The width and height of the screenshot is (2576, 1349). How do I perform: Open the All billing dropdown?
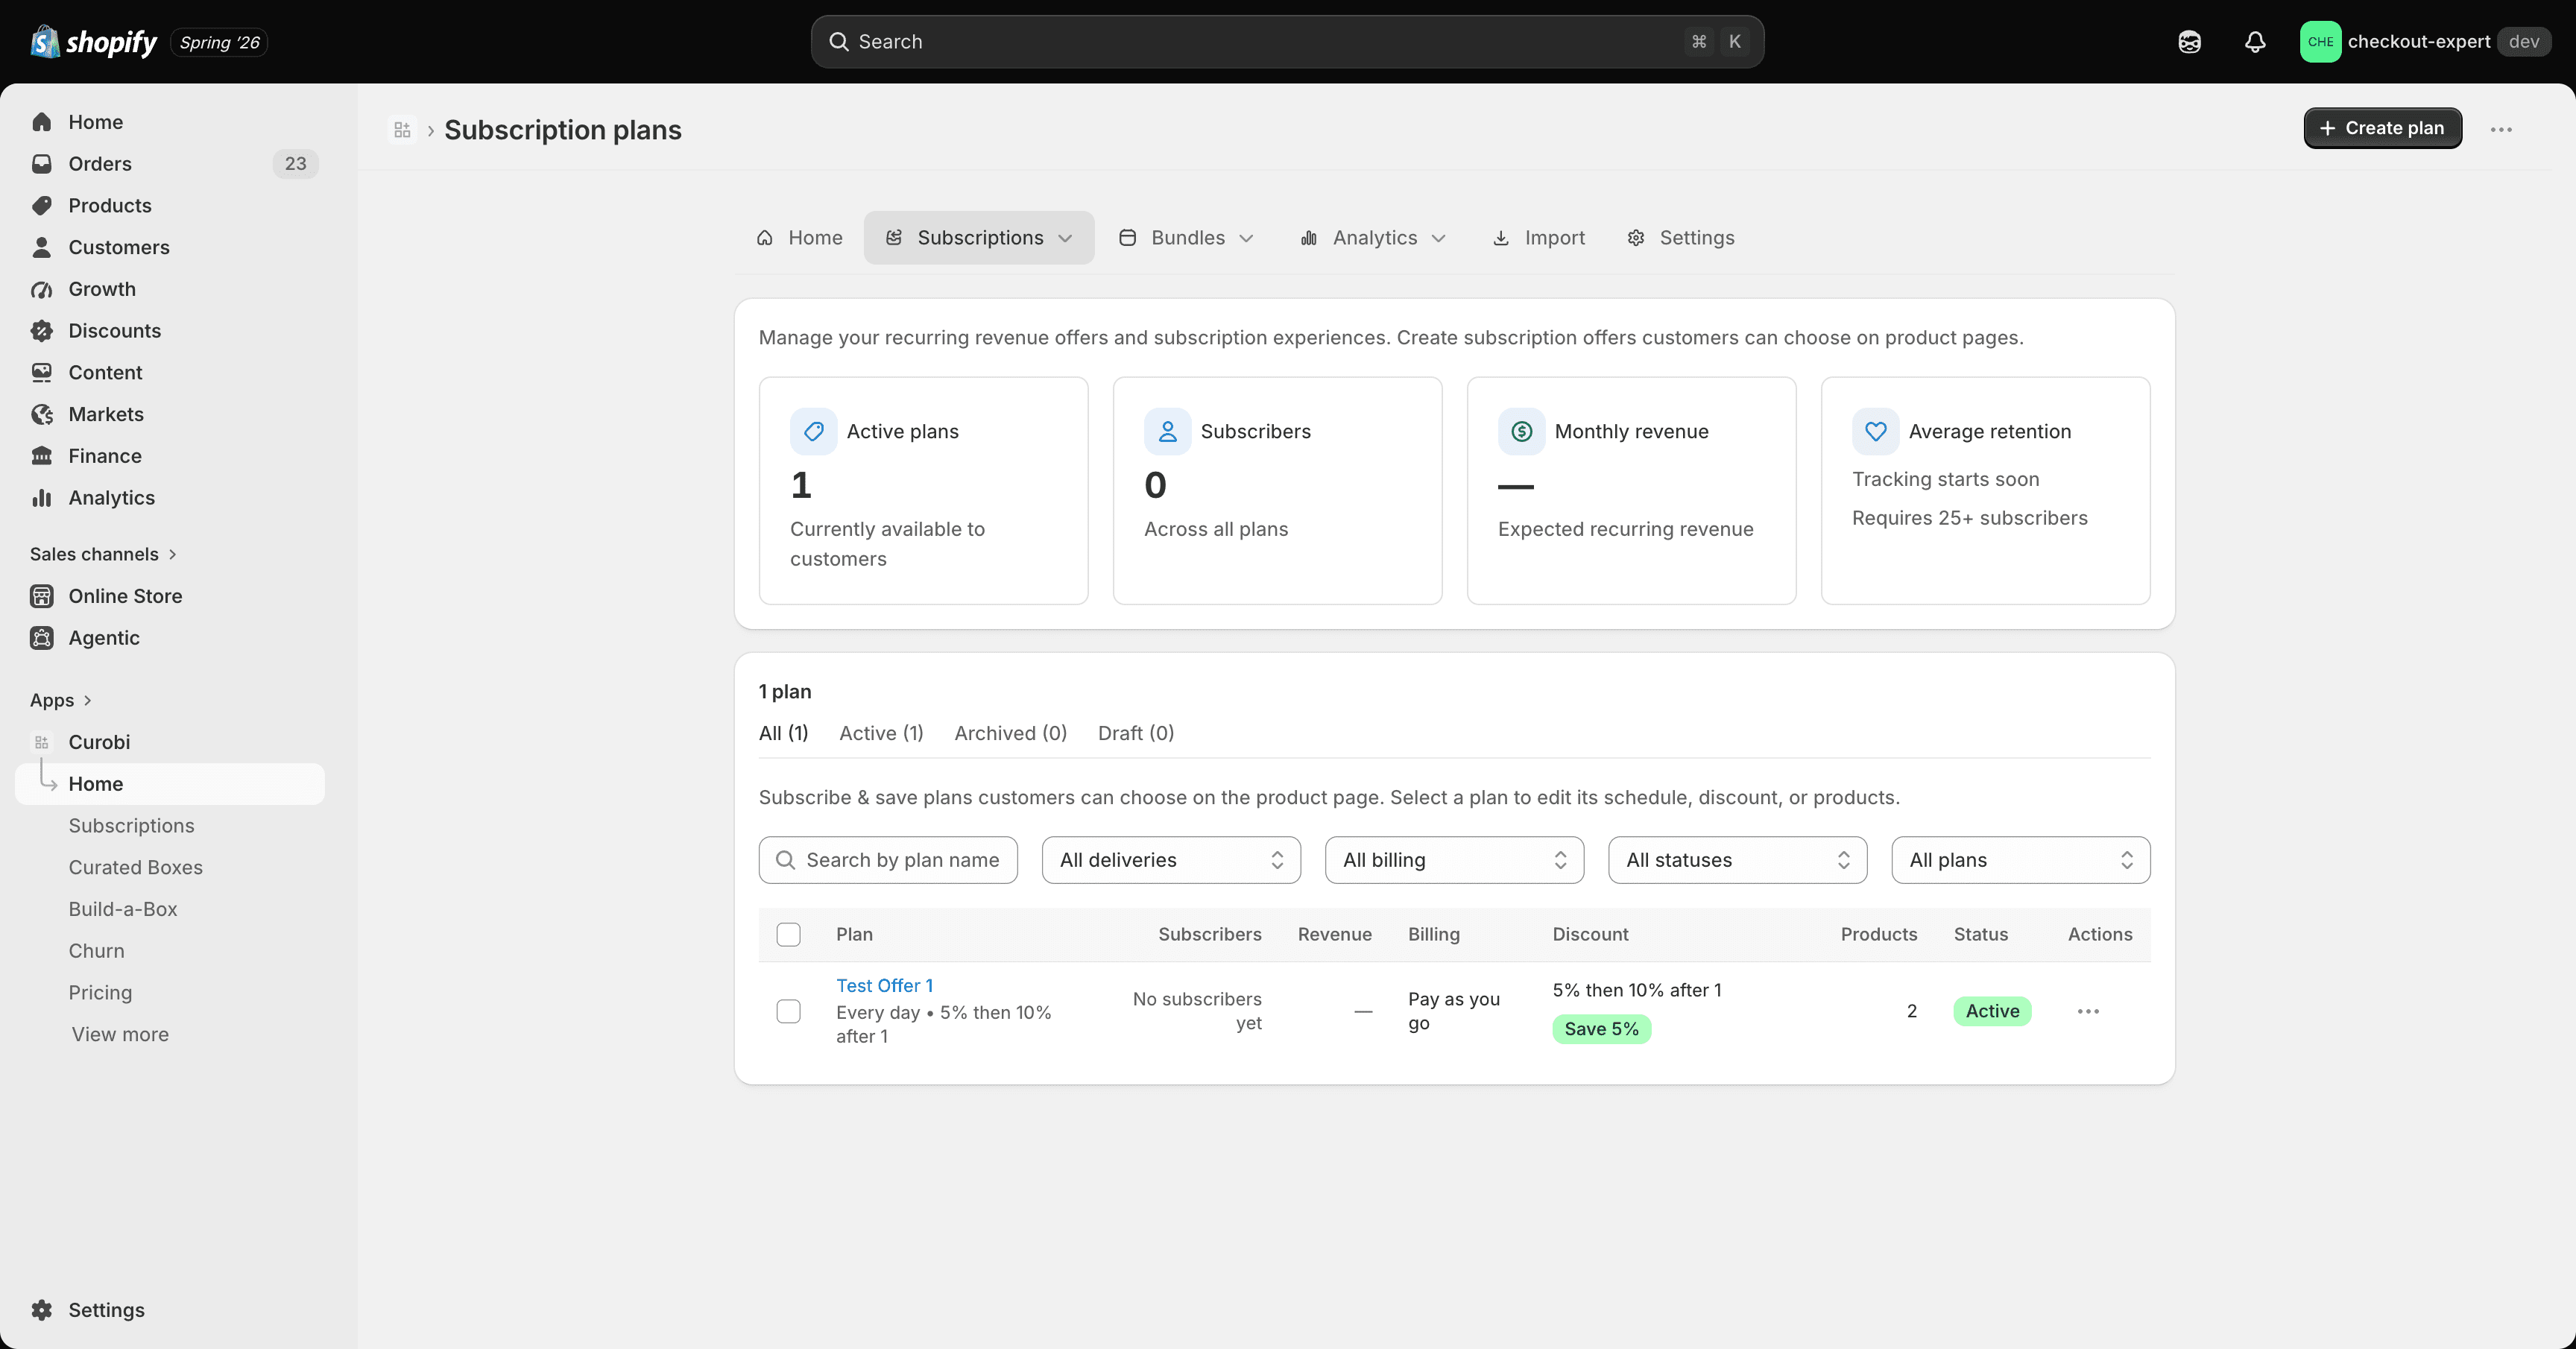point(1454,860)
